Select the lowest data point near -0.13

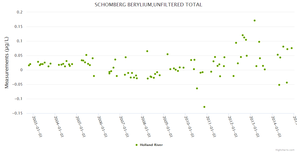204,107
